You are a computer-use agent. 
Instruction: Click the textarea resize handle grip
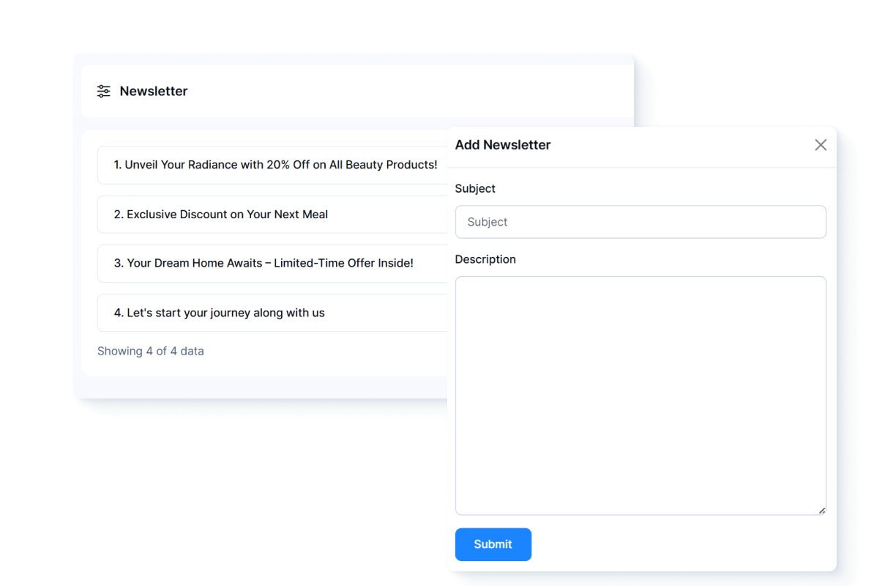[821, 510]
